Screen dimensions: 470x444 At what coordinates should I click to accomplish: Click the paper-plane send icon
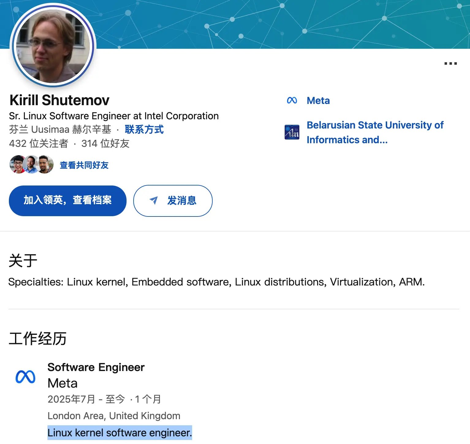coord(154,201)
